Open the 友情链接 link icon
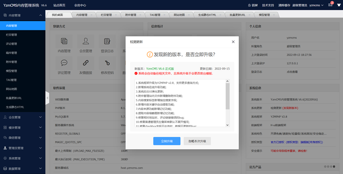Screen dimensions: 343x174 86,63
